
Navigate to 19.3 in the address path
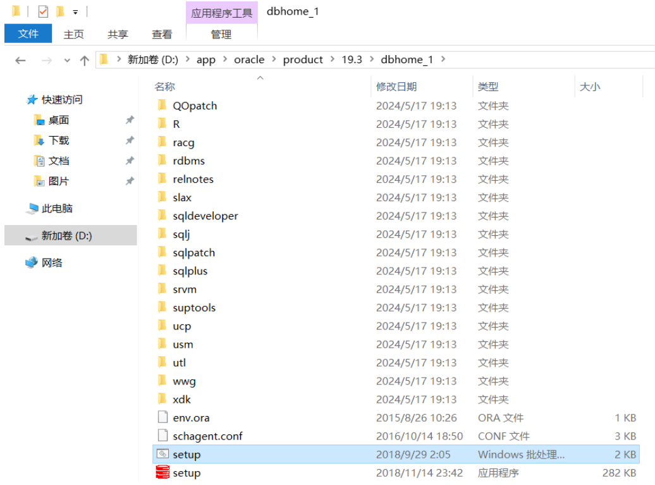352,59
